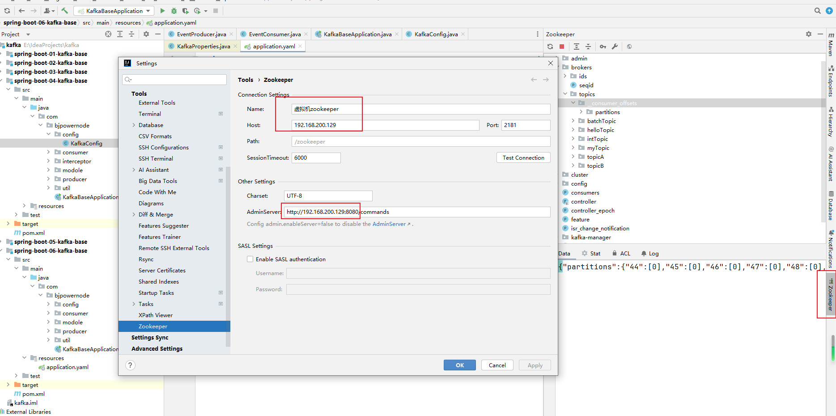Open the Log tab in Zookeeper panel

click(650, 254)
